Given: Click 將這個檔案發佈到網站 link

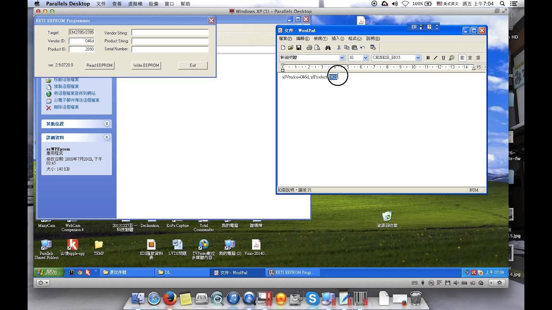Looking at the screenshot, I should tap(75, 93).
